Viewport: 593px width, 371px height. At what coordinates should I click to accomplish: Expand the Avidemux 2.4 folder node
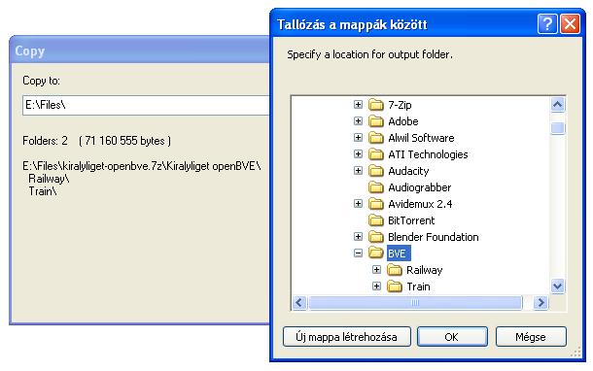pos(358,204)
